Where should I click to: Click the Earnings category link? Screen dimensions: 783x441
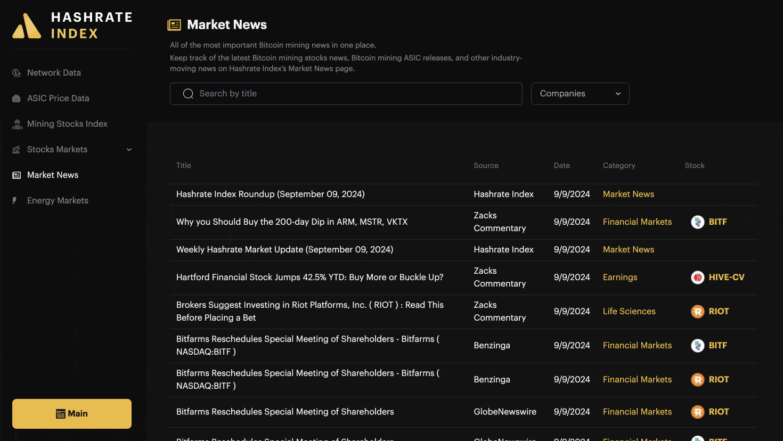pos(620,277)
